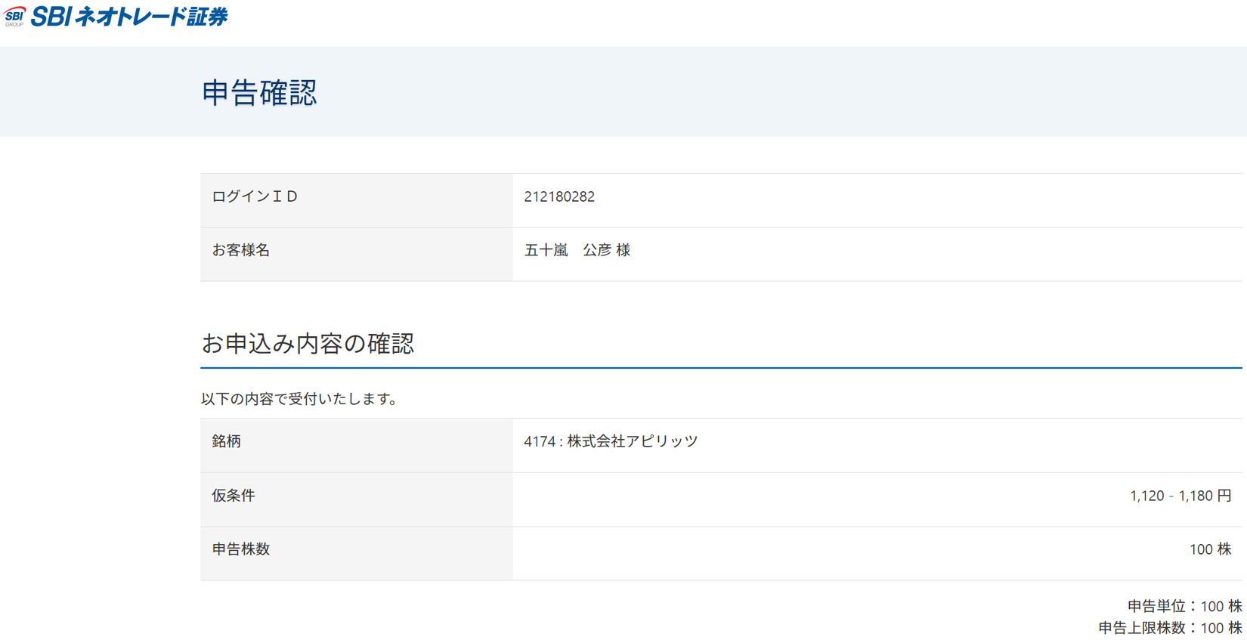The width and height of the screenshot is (1247, 640).
Task: Click the 銘柄 label cell
Action: tap(356, 446)
